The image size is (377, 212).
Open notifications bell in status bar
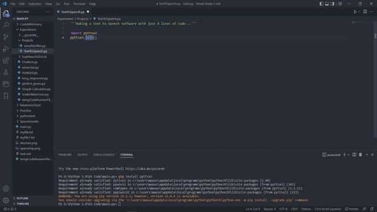[372, 209]
